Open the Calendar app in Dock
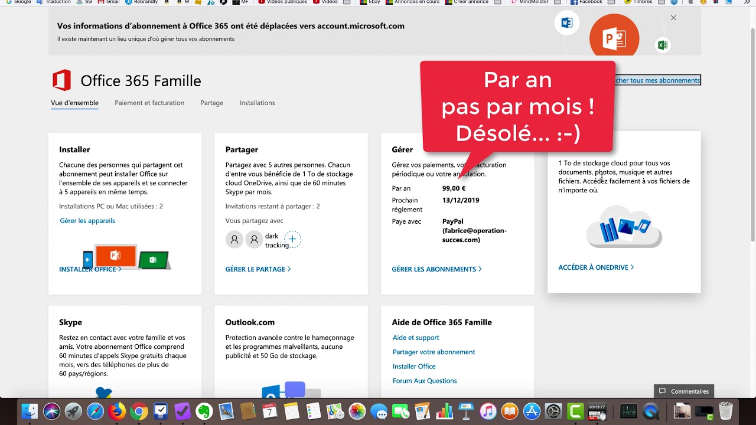This screenshot has height=425, width=756. (x=270, y=411)
